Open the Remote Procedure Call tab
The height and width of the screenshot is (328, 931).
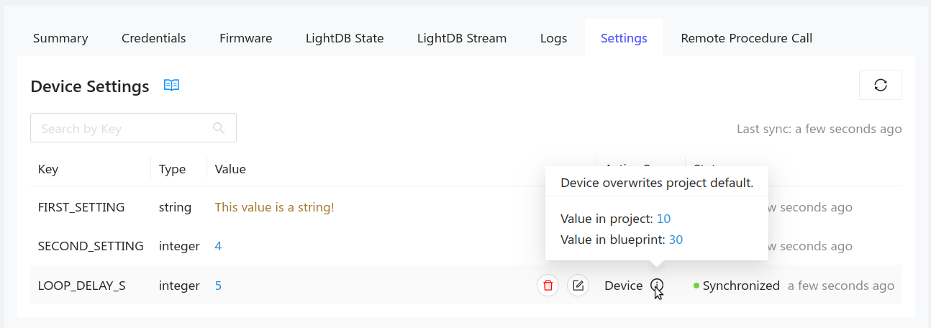tap(747, 38)
